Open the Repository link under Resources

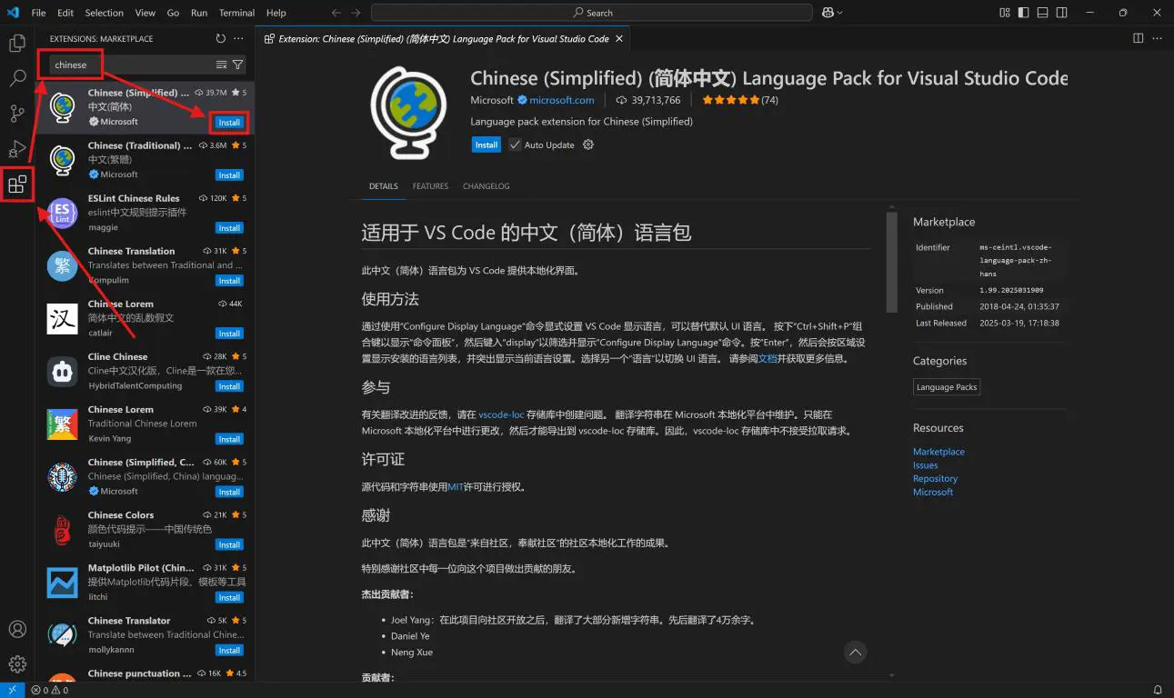[x=935, y=478]
